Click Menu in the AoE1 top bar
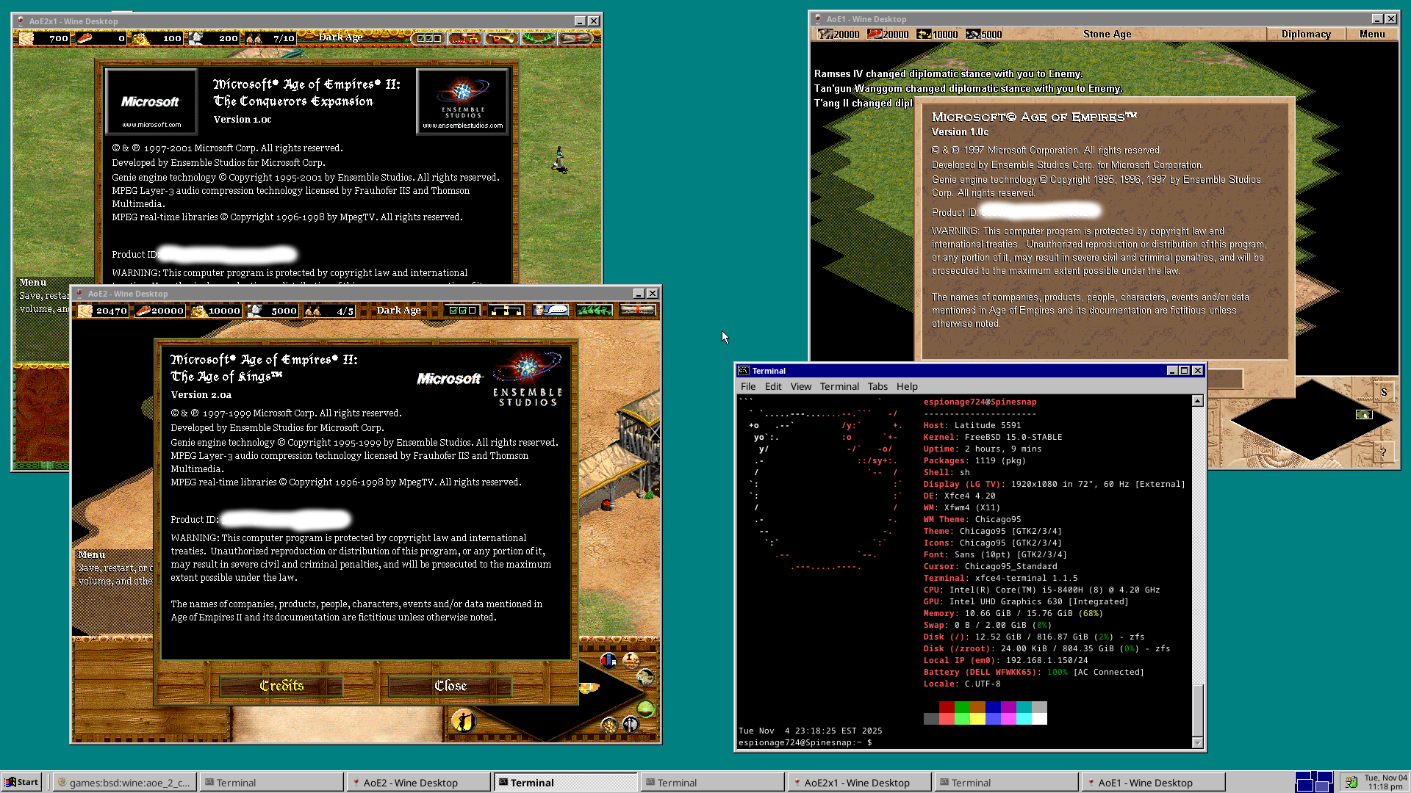The width and height of the screenshot is (1411, 793). (x=1372, y=34)
